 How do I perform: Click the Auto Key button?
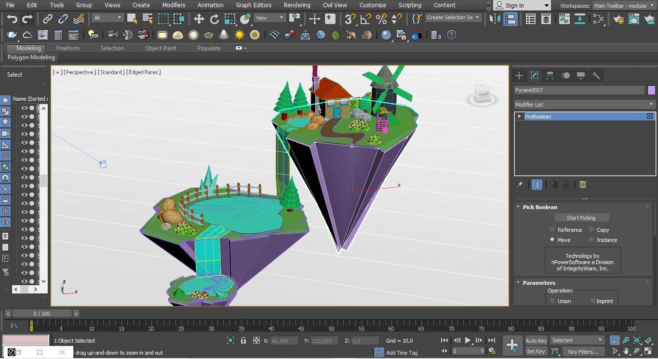point(536,341)
